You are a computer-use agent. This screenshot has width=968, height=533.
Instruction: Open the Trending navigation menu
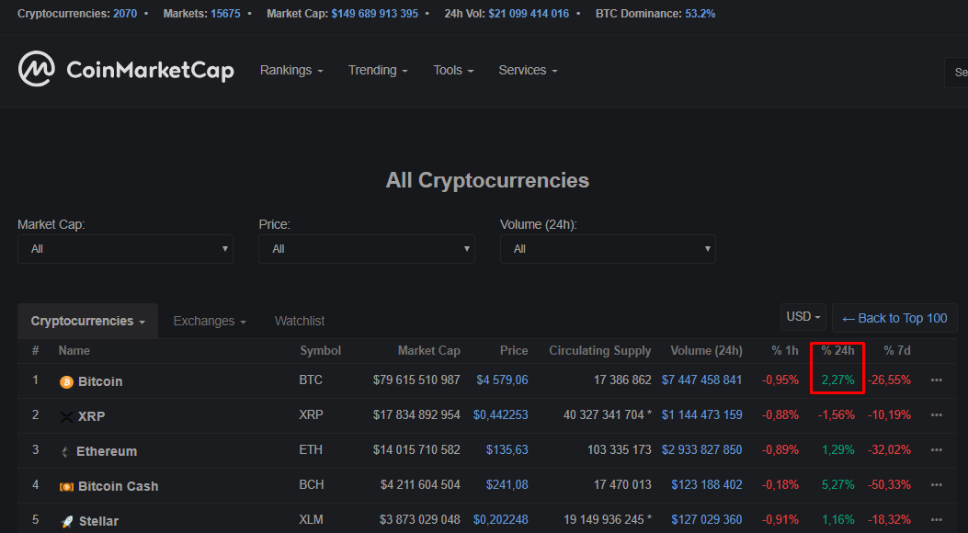point(378,71)
